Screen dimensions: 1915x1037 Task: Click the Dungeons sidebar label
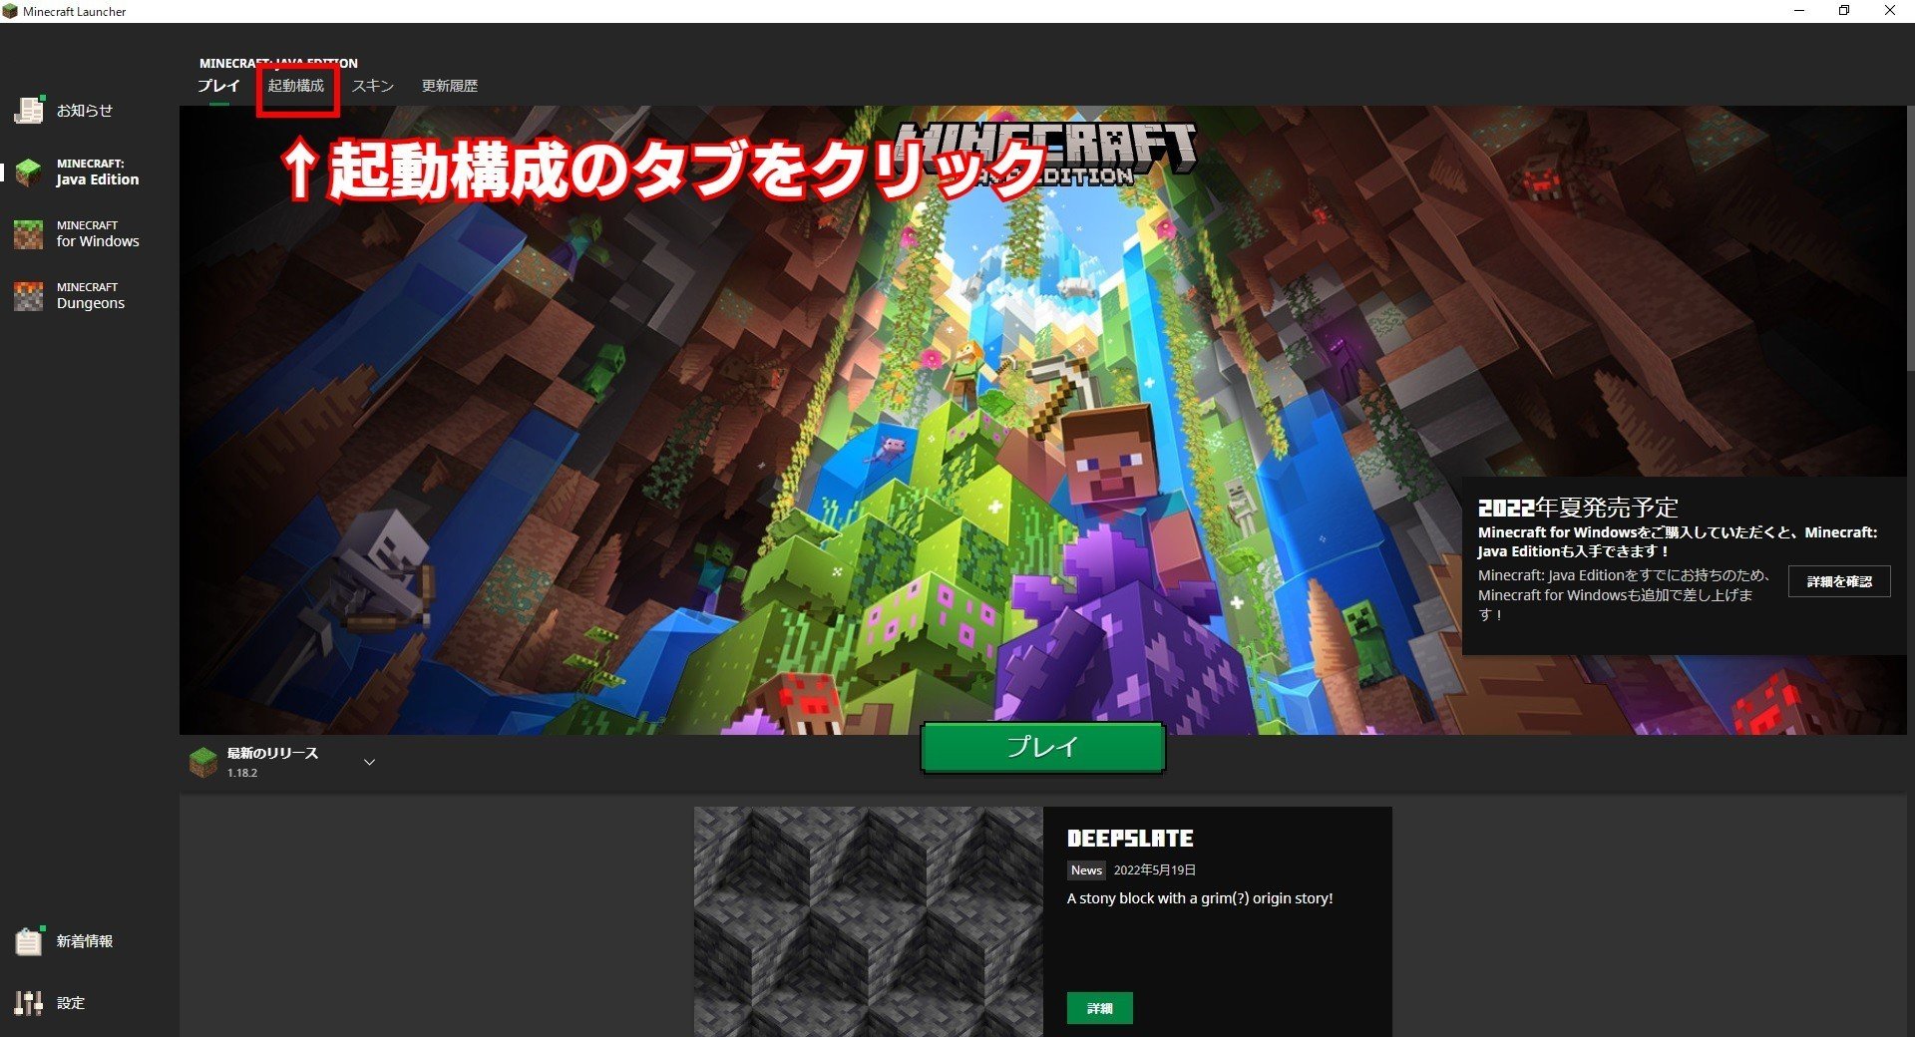pyautogui.click(x=91, y=303)
